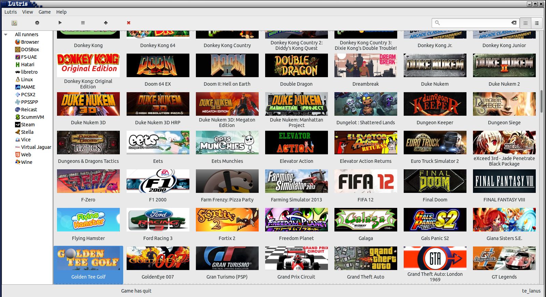Select the Doom 64 EX game
This screenshot has width=546, height=297.
click(158, 70)
